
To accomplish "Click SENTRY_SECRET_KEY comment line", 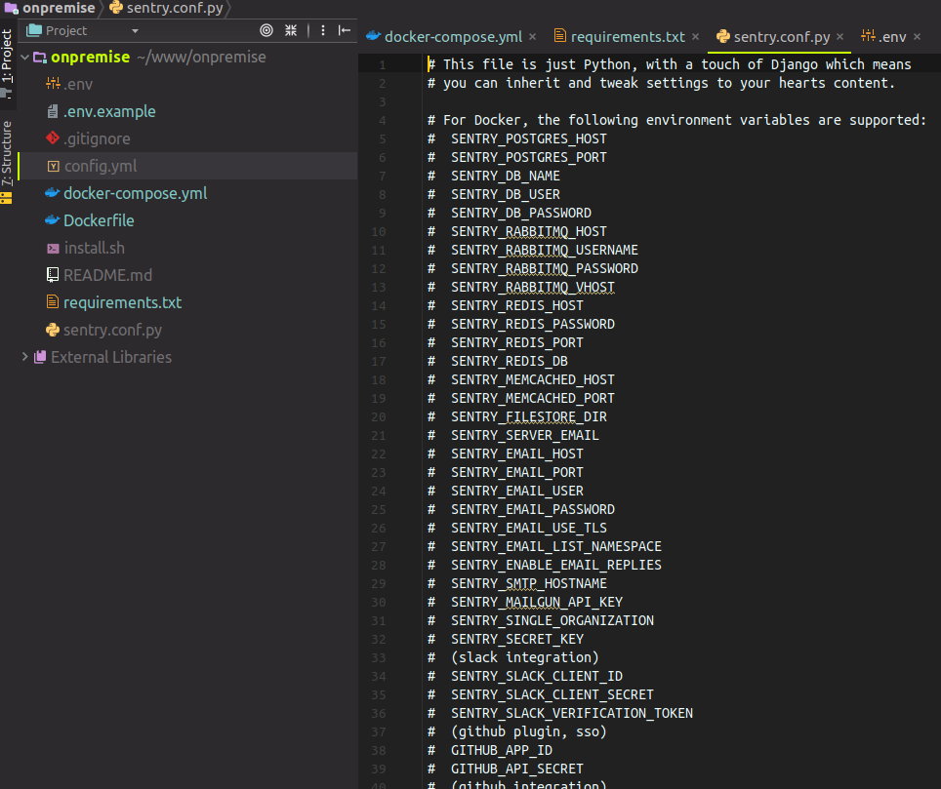I will click(x=506, y=640).
